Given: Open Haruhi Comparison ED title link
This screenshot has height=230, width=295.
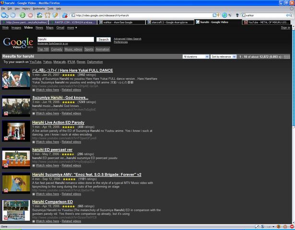Looking at the screenshot, I should tap(52, 202).
